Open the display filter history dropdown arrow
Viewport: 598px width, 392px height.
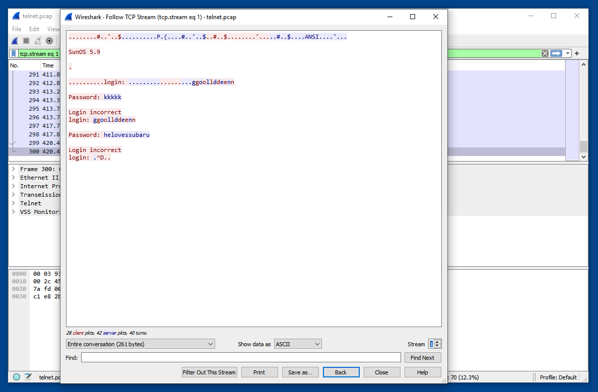coord(568,53)
